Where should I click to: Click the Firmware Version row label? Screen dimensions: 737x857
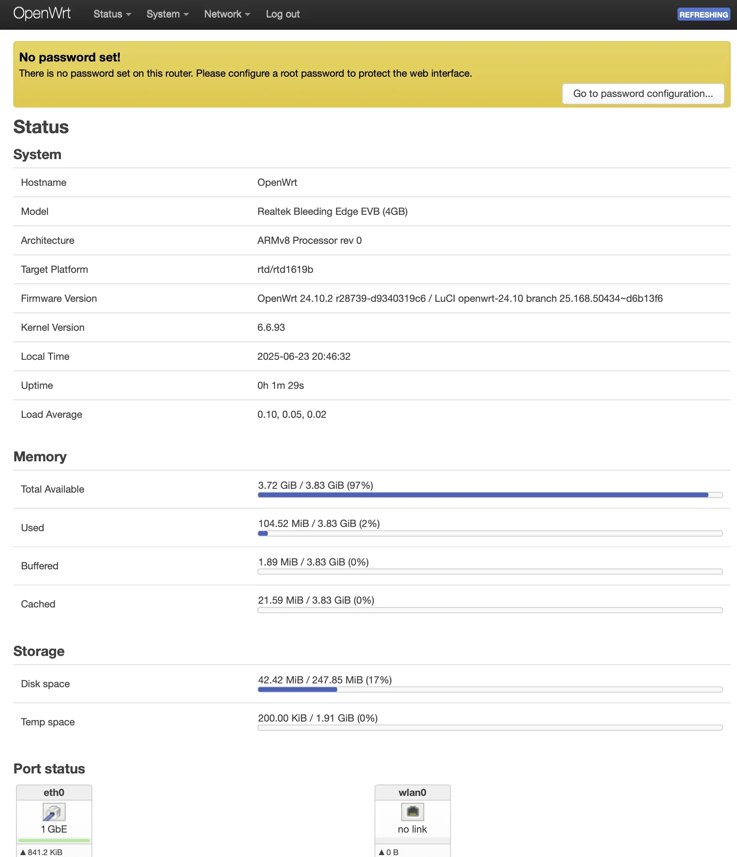click(59, 298)
